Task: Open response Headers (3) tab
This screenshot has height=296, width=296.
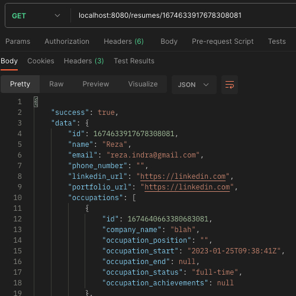Action: click(x=84, y=61)
